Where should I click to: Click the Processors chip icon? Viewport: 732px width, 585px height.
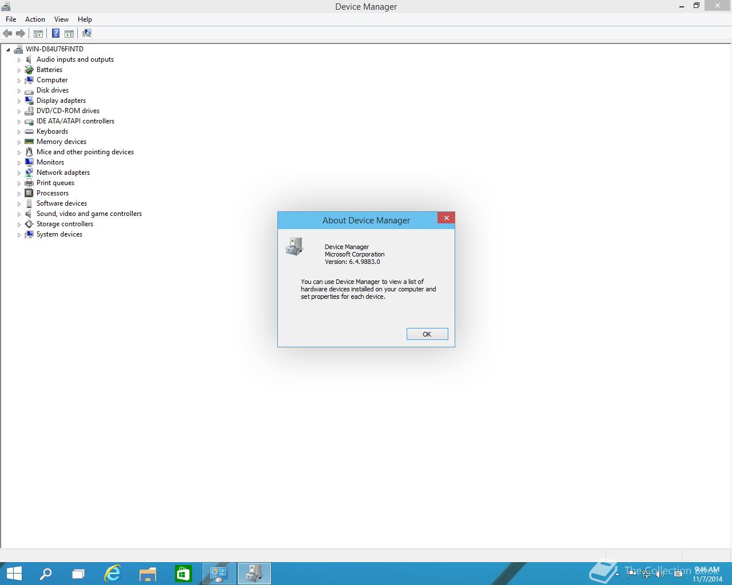click(29, 193)
